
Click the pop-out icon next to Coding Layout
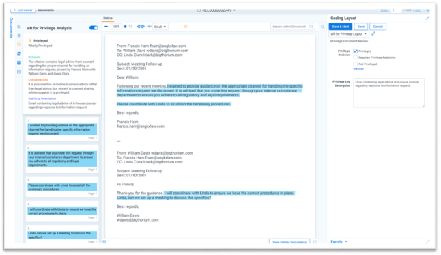coord(428,18)
